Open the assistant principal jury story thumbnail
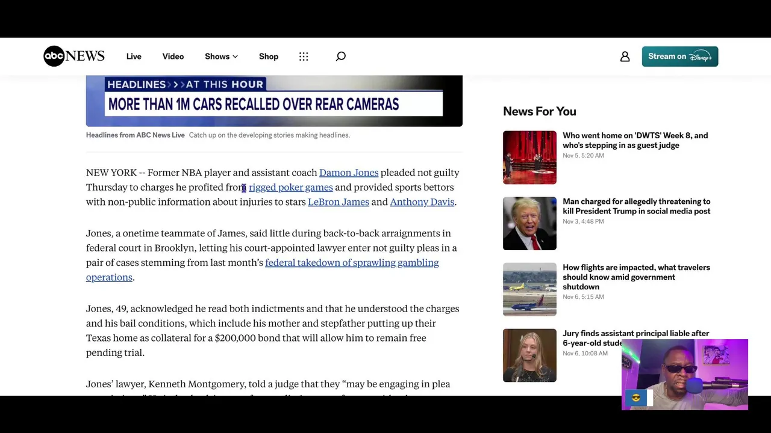This screenshot has height=433, width=771. pos(529,355)
